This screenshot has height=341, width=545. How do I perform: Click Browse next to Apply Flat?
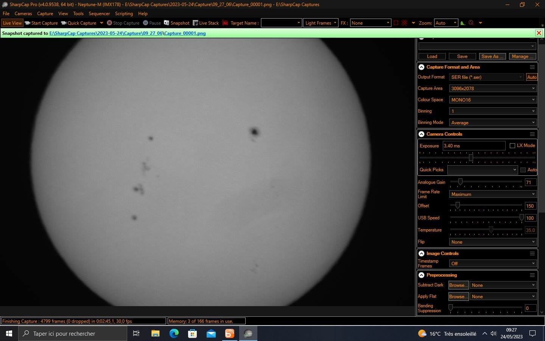(458, 297)
